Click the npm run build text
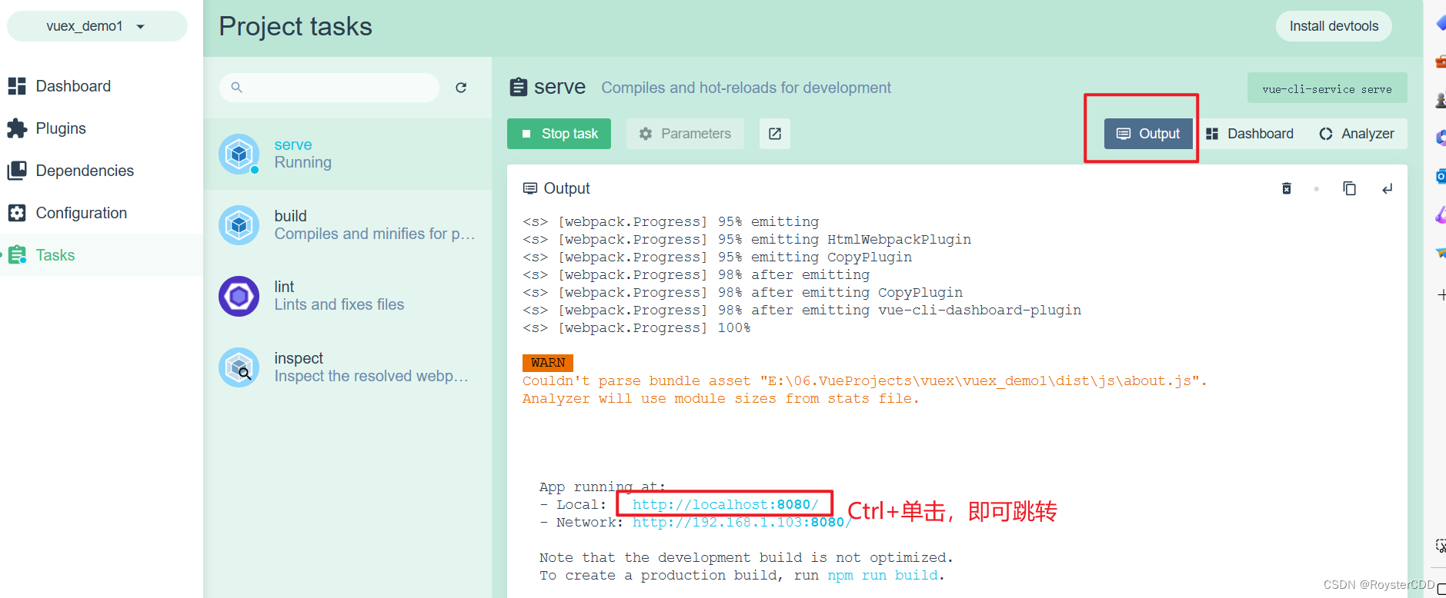Image resolution: width=1446 pixels, height=598 pixels. 883,575
